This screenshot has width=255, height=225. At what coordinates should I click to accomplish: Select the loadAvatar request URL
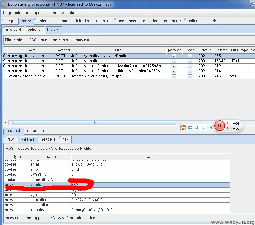[x=118, y=66]
